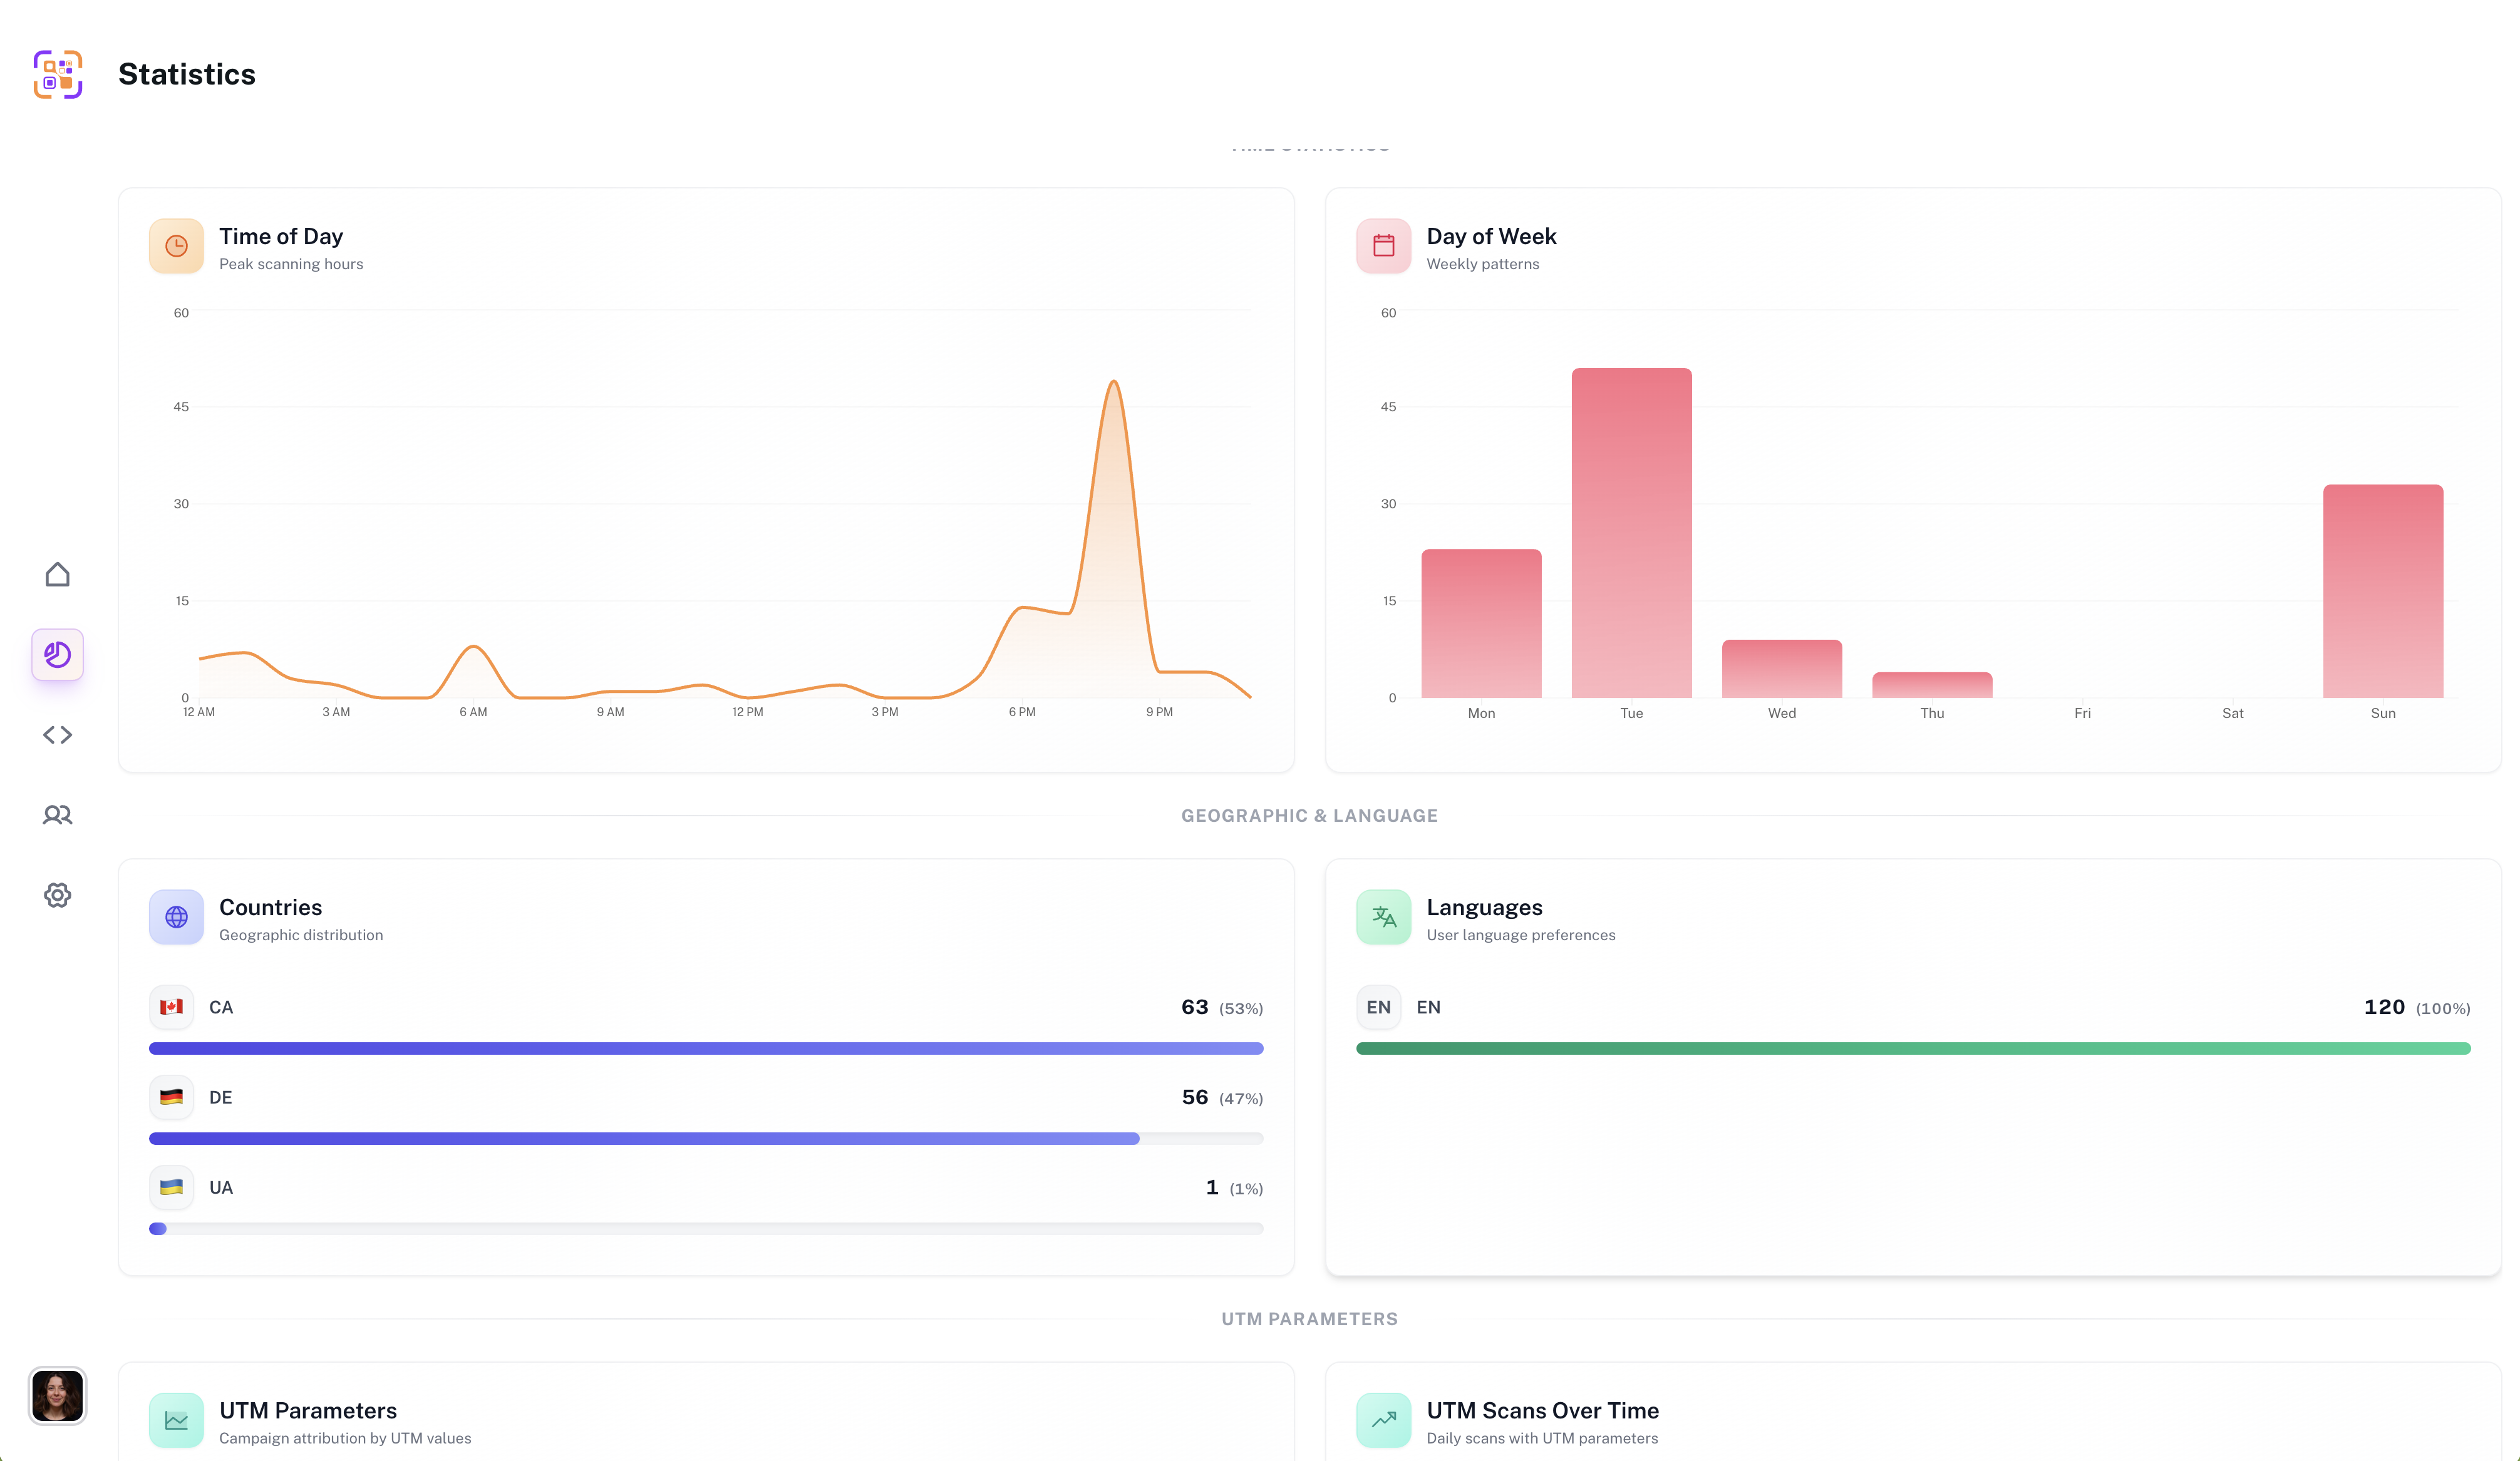This screenshot has width=2520, height=1461.
Task: Open the code brackets developer section
Action: pos(58,734)
